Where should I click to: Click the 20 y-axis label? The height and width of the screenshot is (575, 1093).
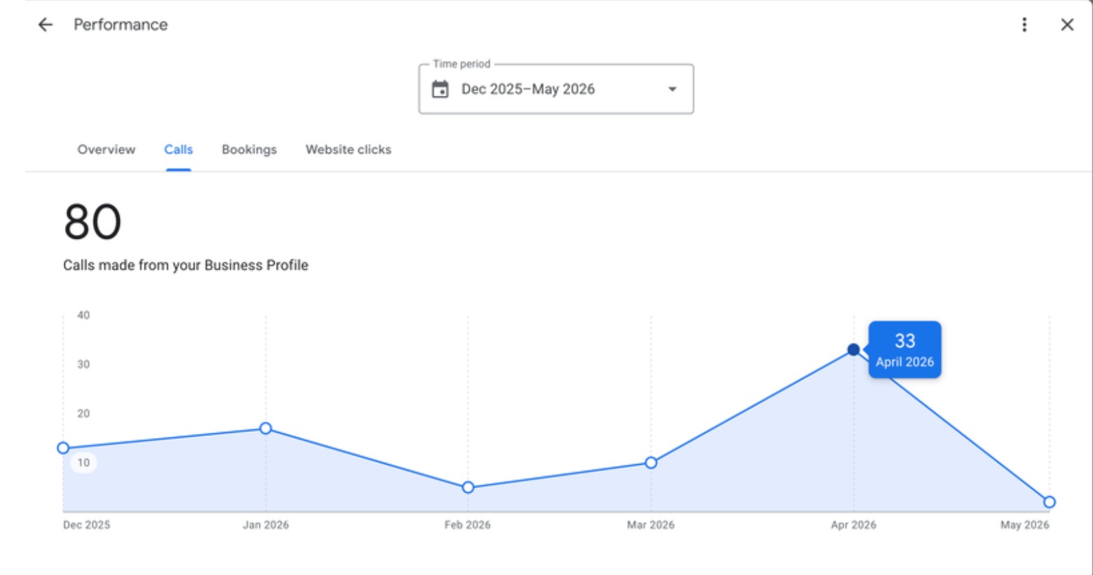(x=84, y=413)
